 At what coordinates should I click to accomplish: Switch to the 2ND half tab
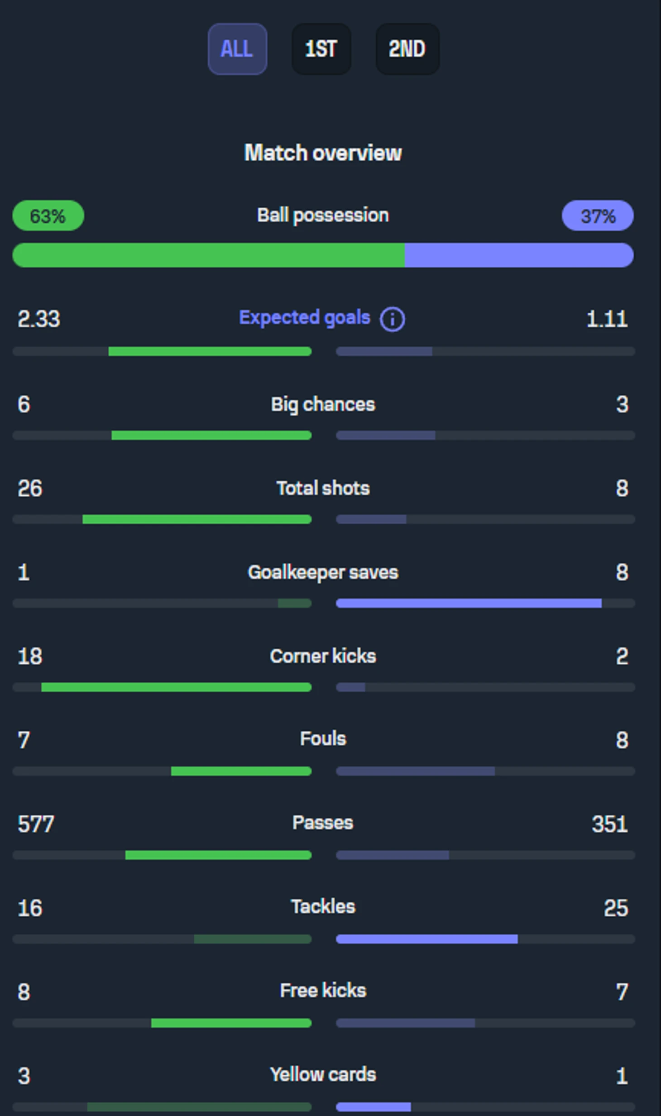407,49
